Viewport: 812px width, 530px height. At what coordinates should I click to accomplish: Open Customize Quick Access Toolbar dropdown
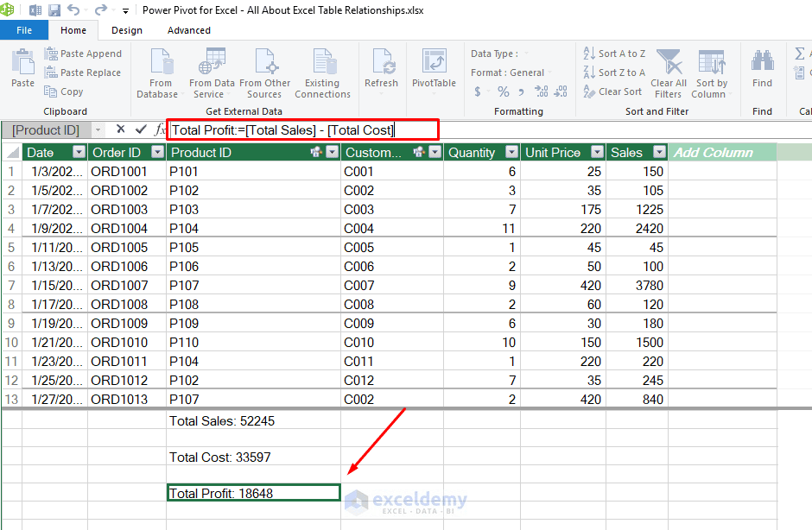tap(125, 10)
